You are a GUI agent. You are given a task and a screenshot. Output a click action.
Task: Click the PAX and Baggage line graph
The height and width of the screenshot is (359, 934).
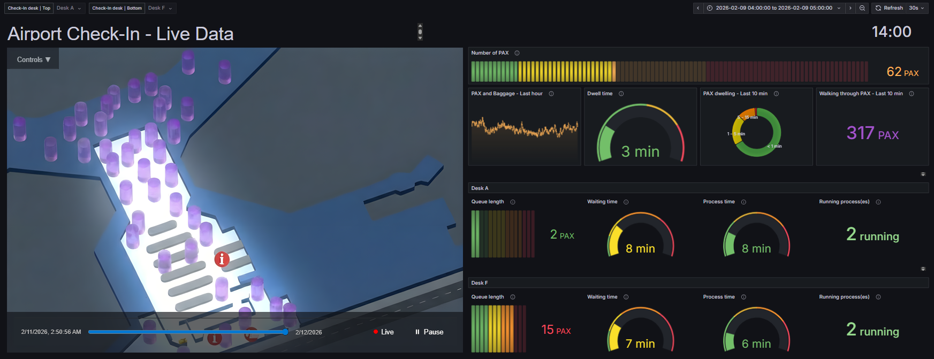click(x=525, y=138)
